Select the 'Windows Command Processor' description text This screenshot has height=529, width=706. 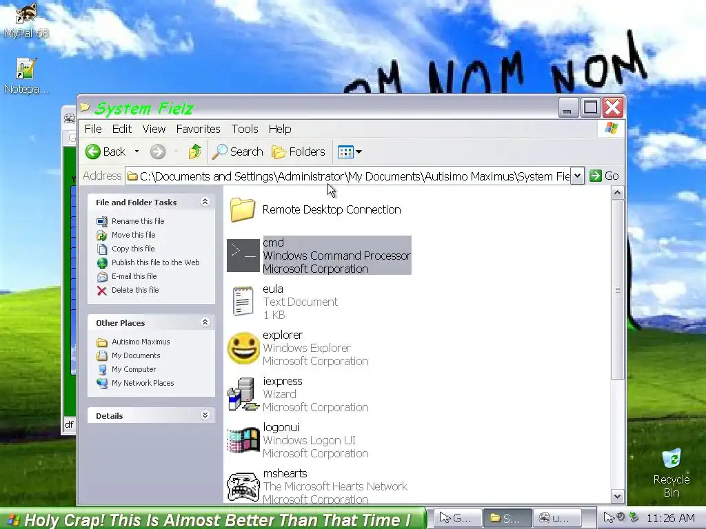[336, 256]
